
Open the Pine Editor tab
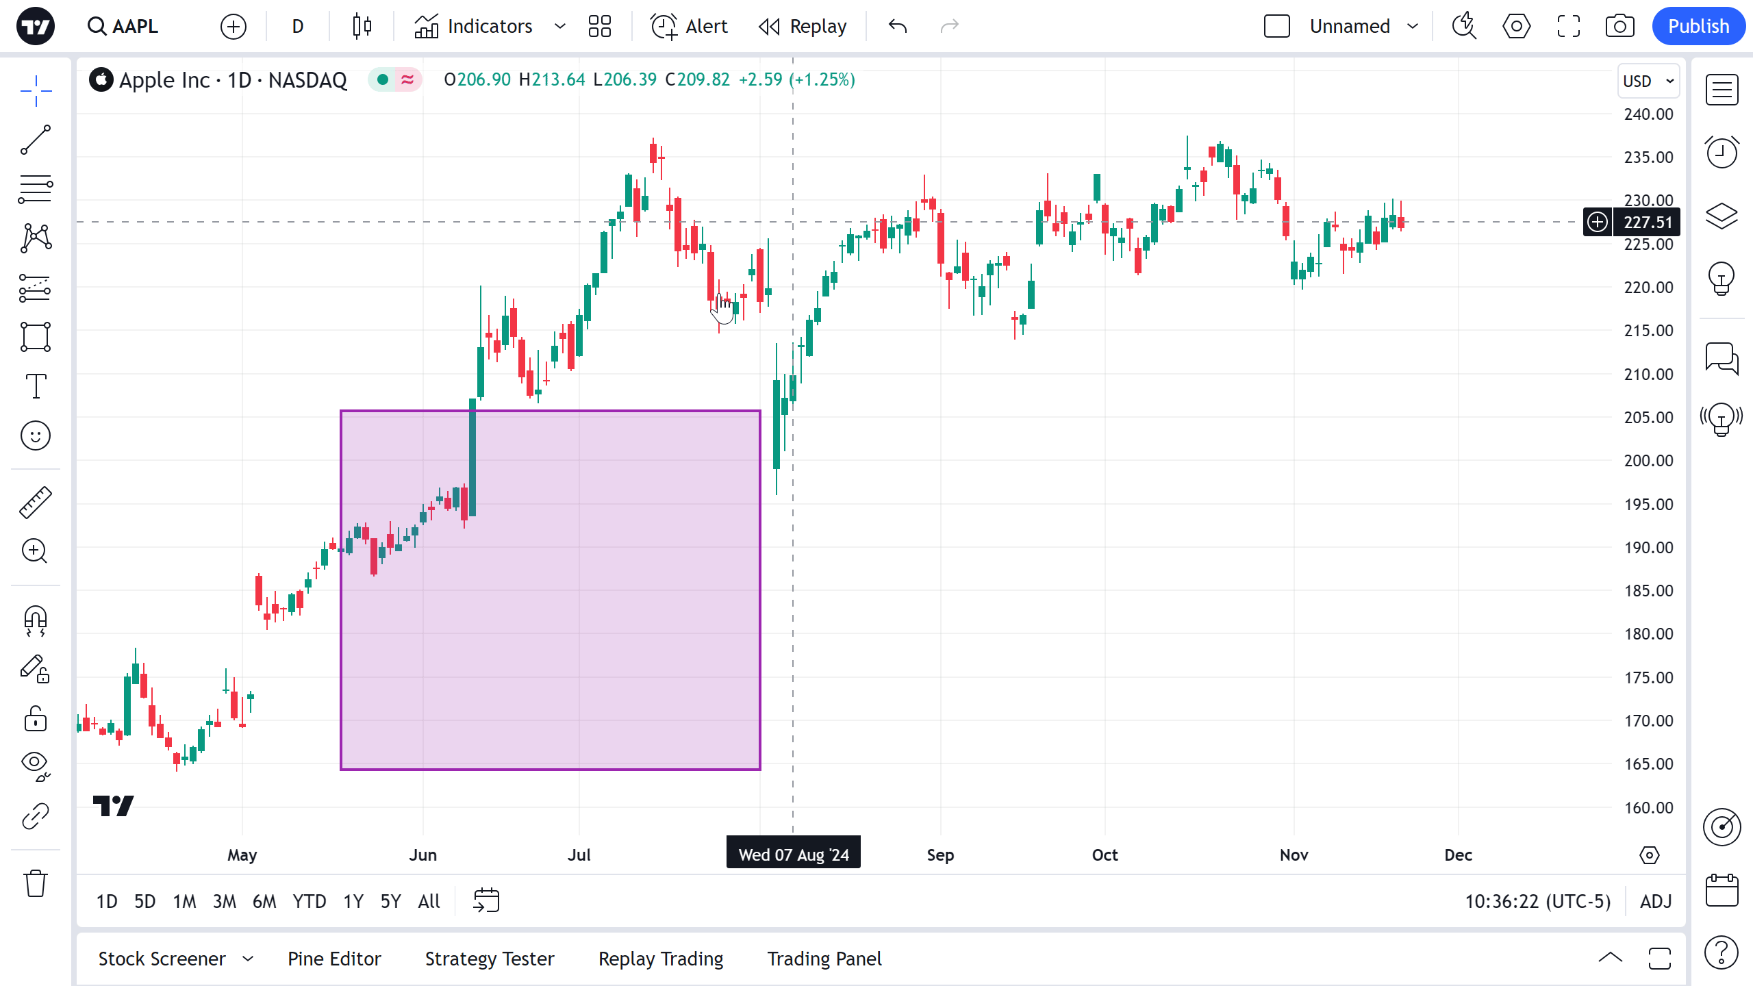(x=334, y=959)
